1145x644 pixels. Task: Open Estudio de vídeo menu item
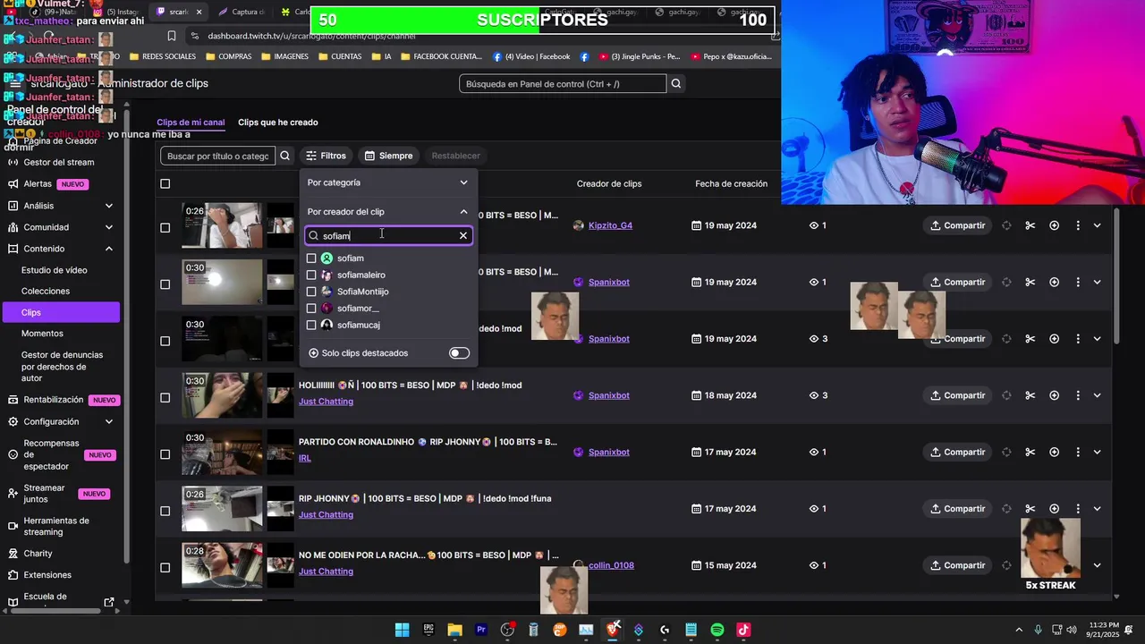[54, 270]
